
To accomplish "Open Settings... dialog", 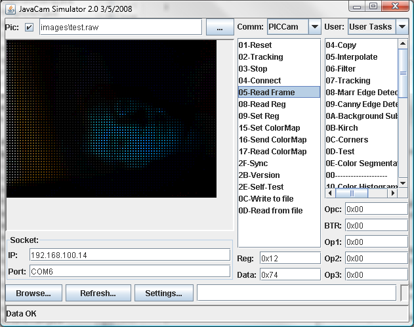I will point(164,293).
